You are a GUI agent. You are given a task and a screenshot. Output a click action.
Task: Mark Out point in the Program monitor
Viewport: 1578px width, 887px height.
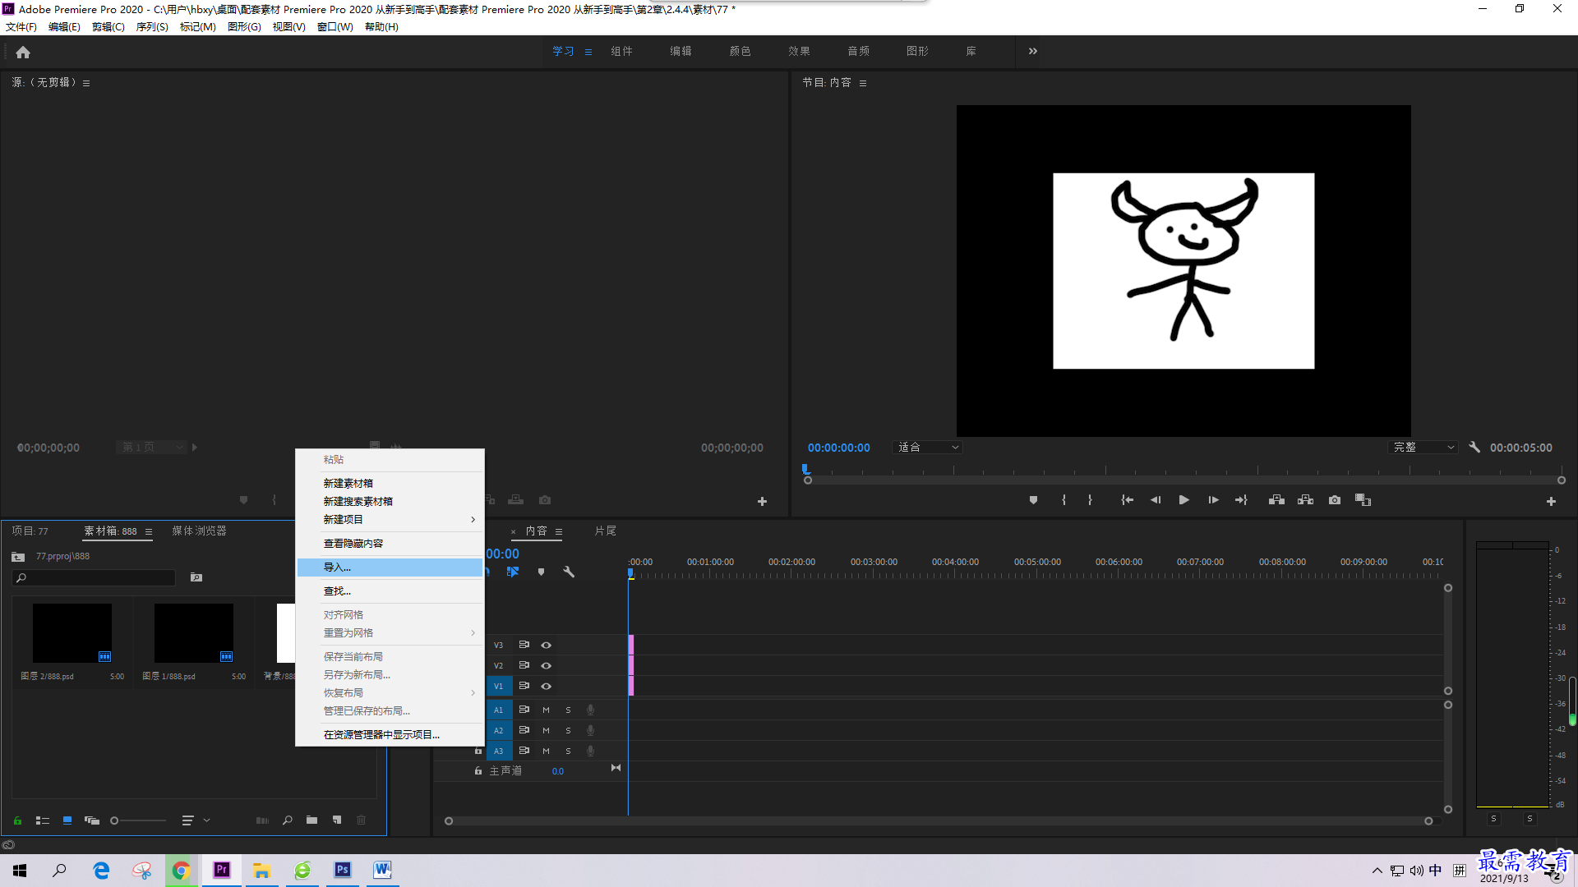[1090, 500]
